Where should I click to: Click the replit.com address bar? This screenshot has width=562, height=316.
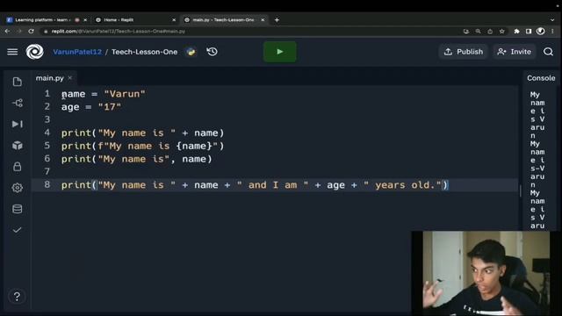pyautogui.click(x=251, y=32)
